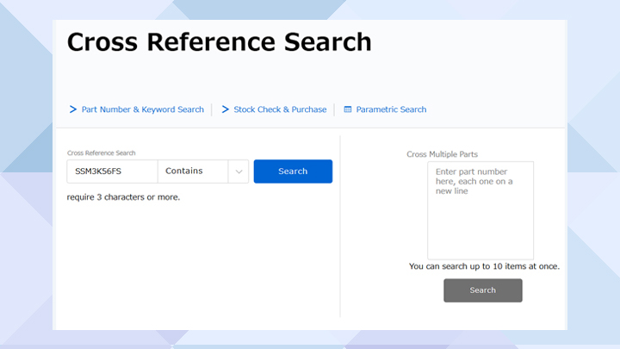Click the arrow icon before Stock Check & Purchase

[x=226, y=109]
